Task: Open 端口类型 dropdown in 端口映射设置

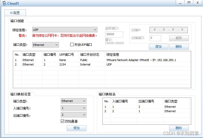Action: (74, 101)
